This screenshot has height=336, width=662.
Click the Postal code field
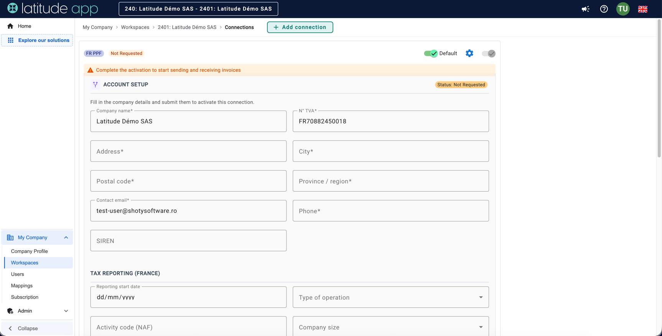tap(188, 181)
